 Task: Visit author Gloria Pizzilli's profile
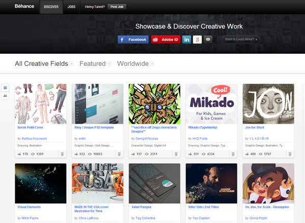(x=258, y=218)
